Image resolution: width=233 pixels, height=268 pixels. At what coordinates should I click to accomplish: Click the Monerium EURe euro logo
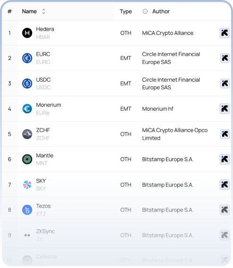(x=27, y=109)
